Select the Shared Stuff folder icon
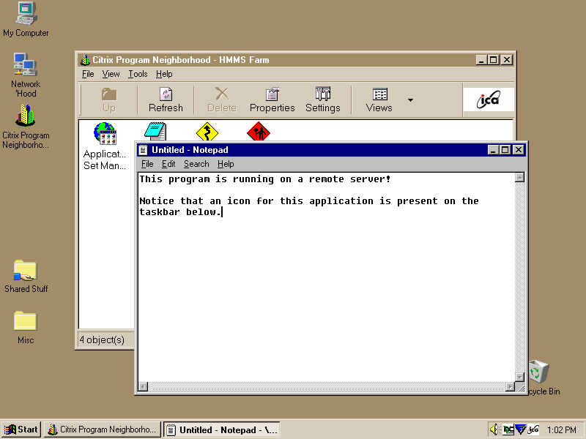 tap(26, 277)
